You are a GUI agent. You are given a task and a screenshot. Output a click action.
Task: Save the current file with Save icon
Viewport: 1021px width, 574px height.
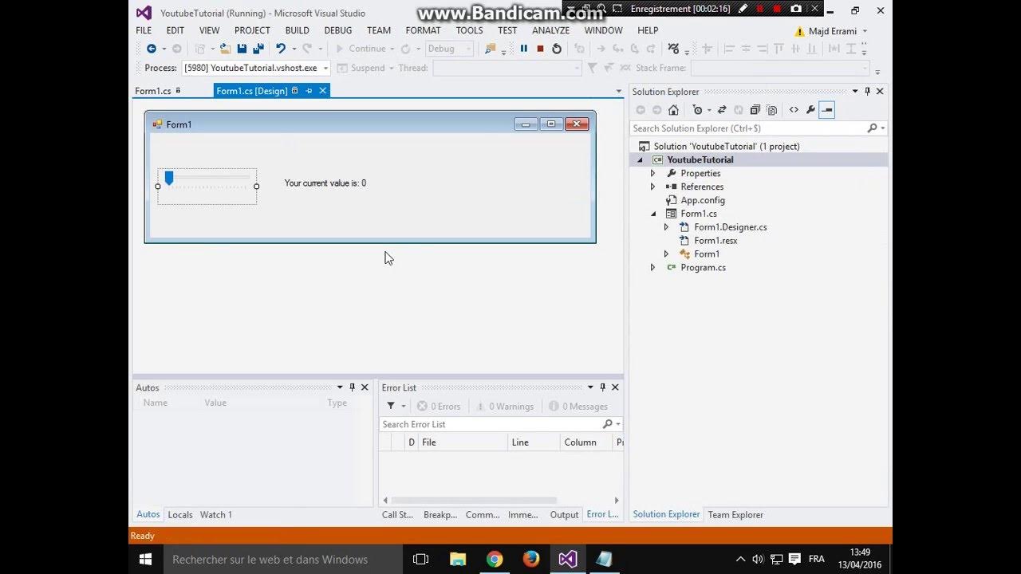coord(242,49)
